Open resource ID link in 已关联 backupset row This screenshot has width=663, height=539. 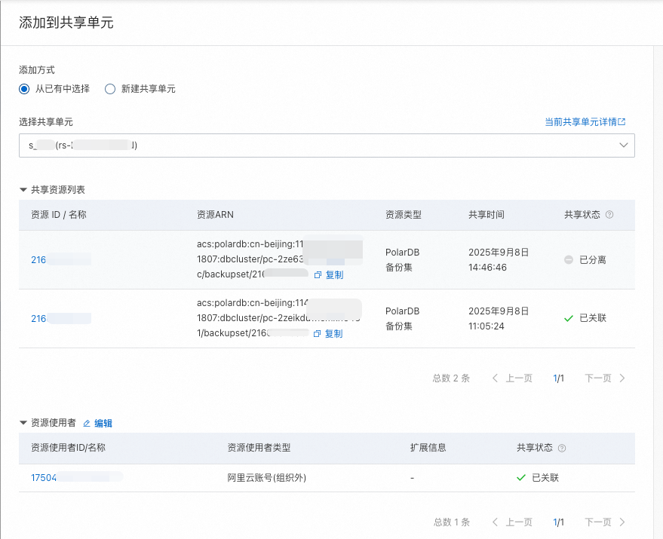tap(61, 318)
